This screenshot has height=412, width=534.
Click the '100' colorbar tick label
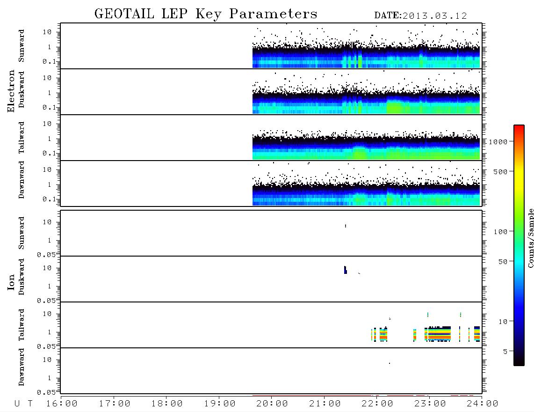(501, 232)
